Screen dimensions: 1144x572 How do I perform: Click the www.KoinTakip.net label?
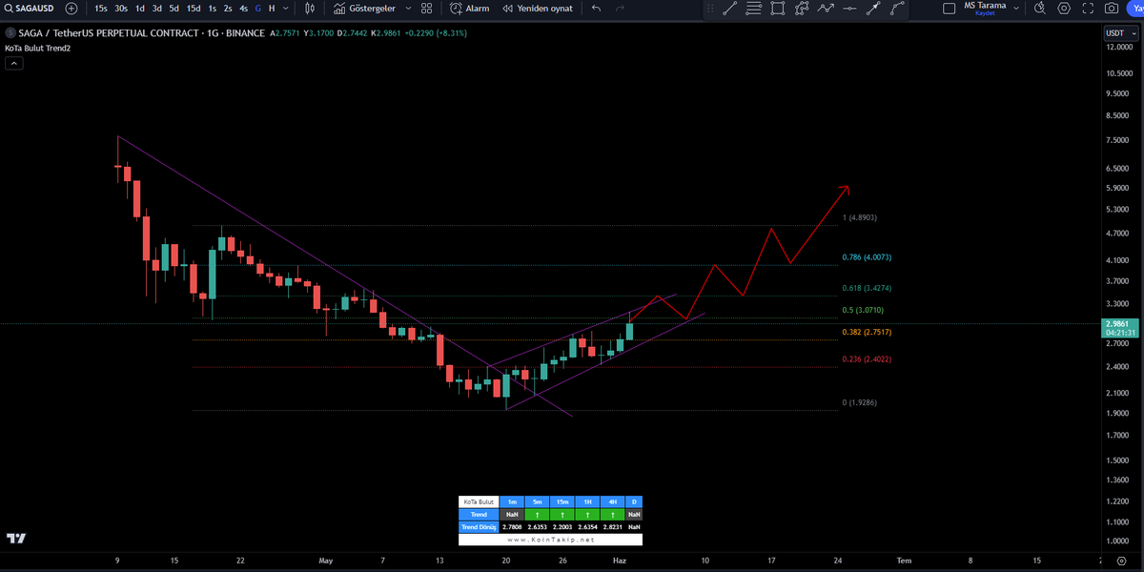point(550,540)
